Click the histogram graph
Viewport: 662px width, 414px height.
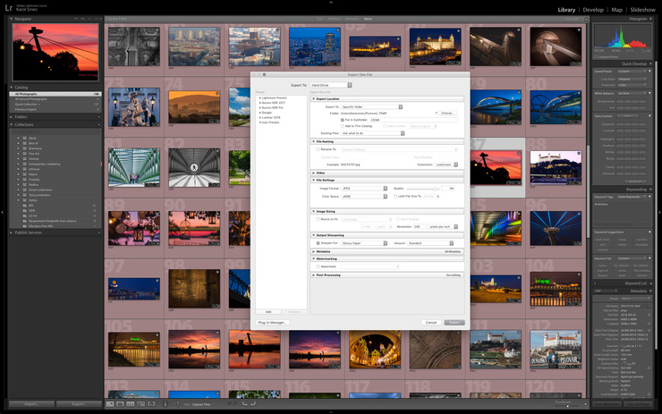tap(622, 37)
